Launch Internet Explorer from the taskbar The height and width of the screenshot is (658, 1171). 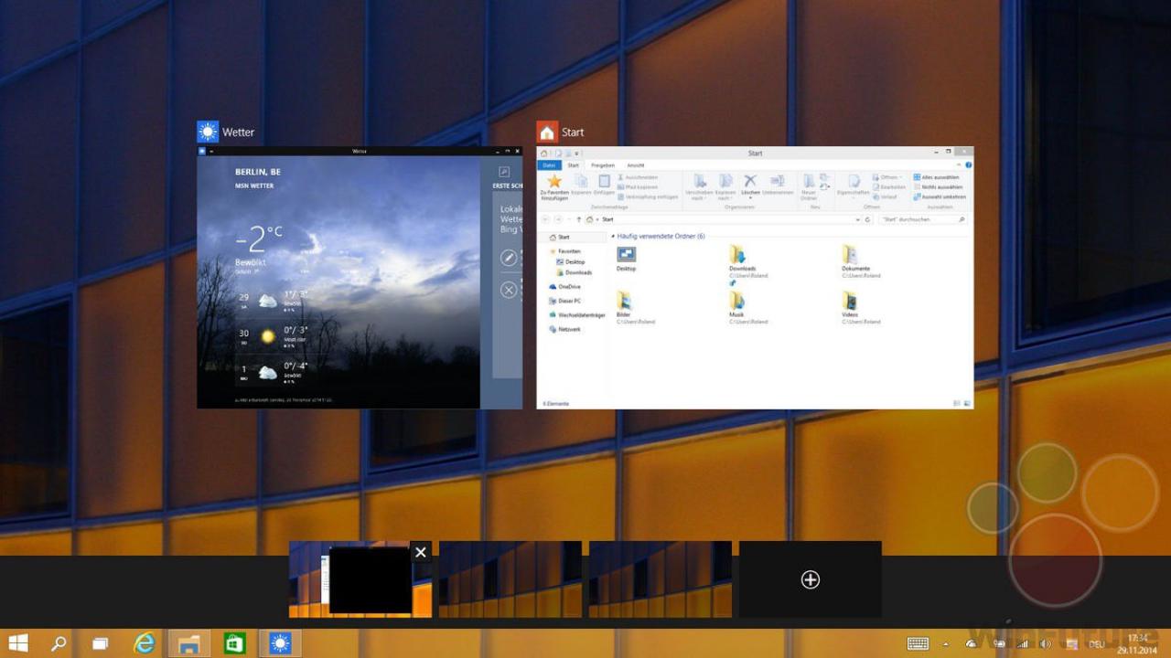[145, 643]
